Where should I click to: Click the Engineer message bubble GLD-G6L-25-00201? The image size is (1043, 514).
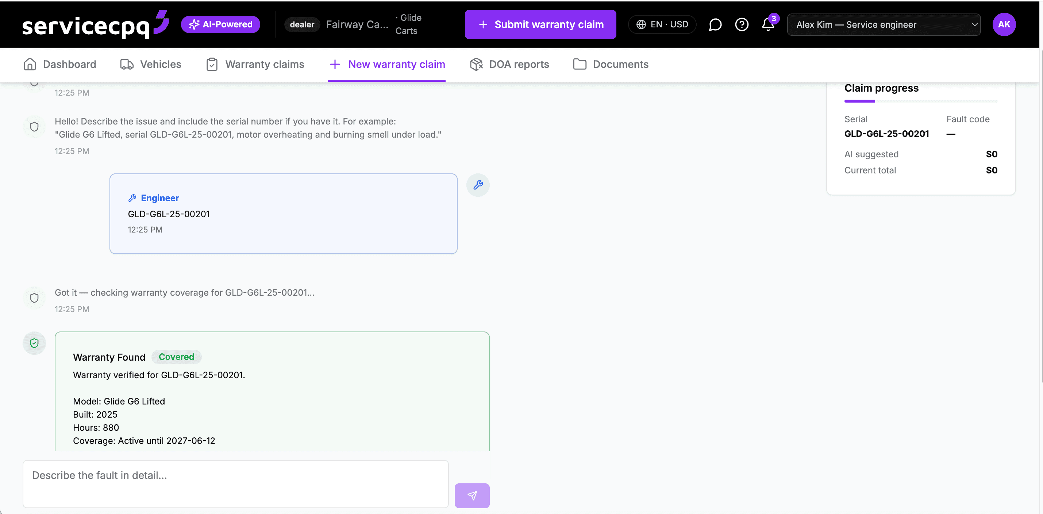click(284, 214)
